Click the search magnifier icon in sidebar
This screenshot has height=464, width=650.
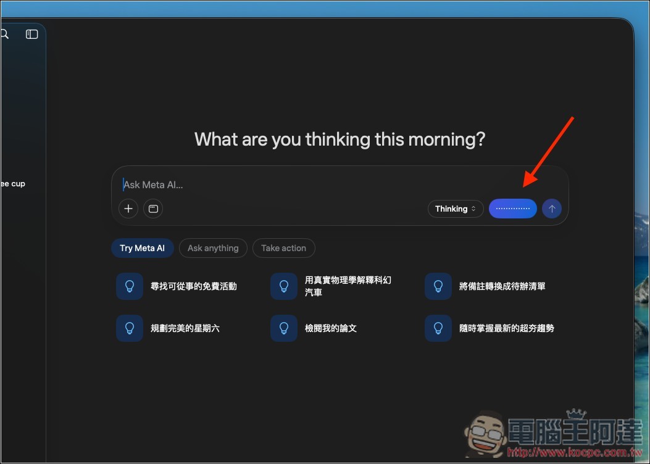click(x=4, y=35)
